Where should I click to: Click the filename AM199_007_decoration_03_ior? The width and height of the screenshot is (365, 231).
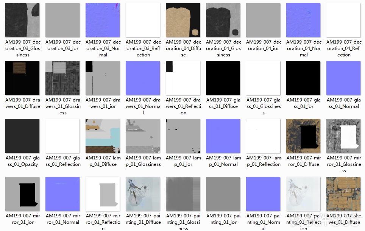[x=63, y=45]
